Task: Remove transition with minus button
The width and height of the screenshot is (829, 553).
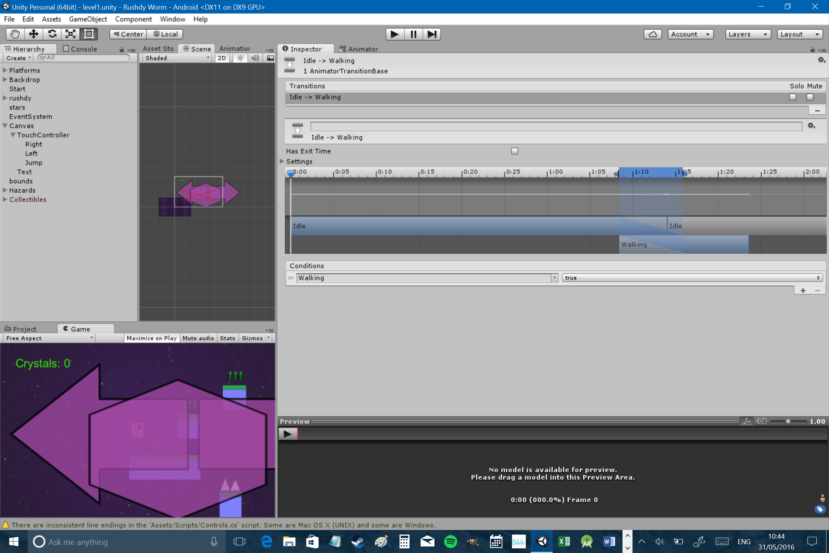Action: (817, 111)
